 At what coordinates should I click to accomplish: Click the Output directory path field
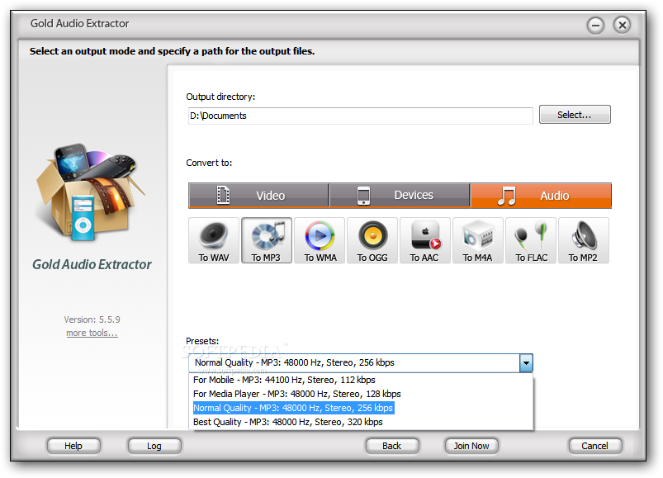pos(360,116)
